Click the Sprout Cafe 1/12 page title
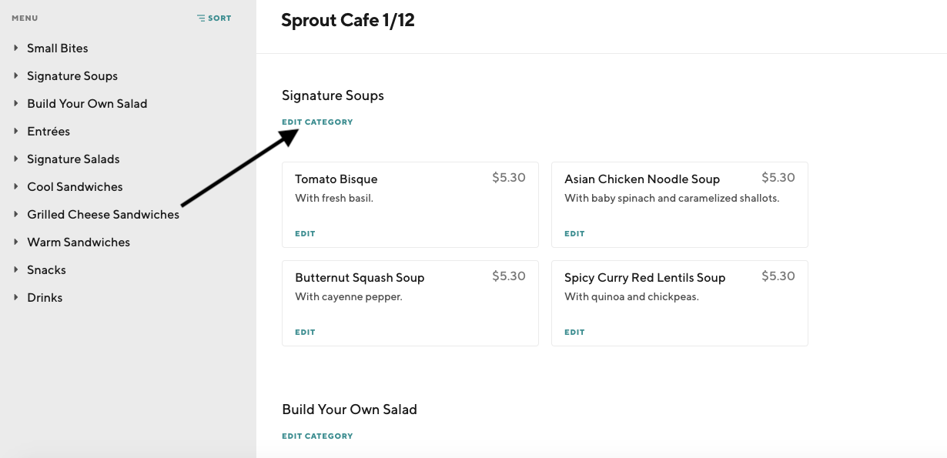The height and width of the screenshot is (458, 947). pyautogui.click(x=348, y=21)
